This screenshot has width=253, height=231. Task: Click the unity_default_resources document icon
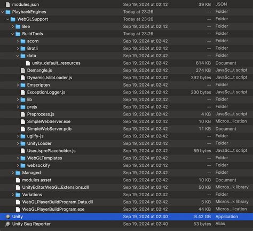pyautogui.click(x=28, y=63)
